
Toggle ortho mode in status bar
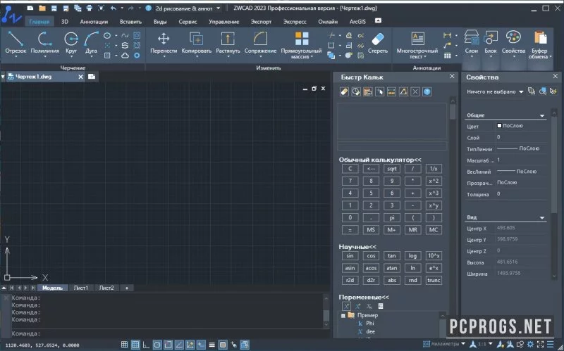146,345
